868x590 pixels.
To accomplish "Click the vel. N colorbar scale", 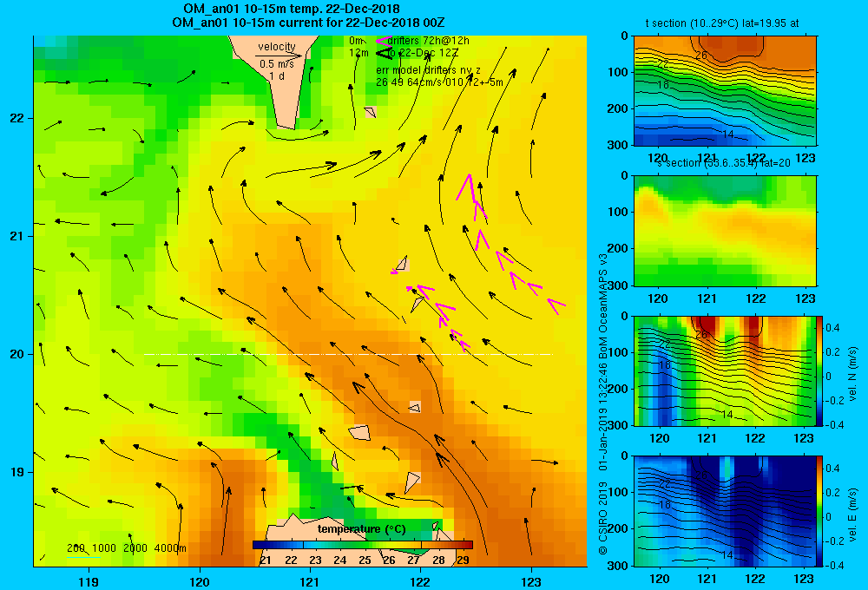I will (819, 370).
